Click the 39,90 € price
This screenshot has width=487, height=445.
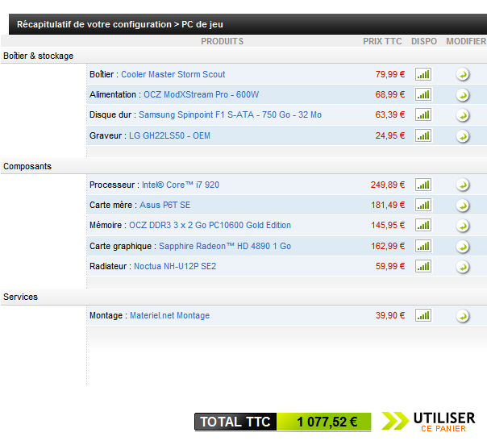pyautogui.click(x=389, y=315)
